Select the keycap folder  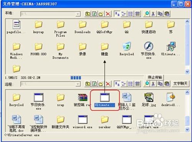(38, 27)
